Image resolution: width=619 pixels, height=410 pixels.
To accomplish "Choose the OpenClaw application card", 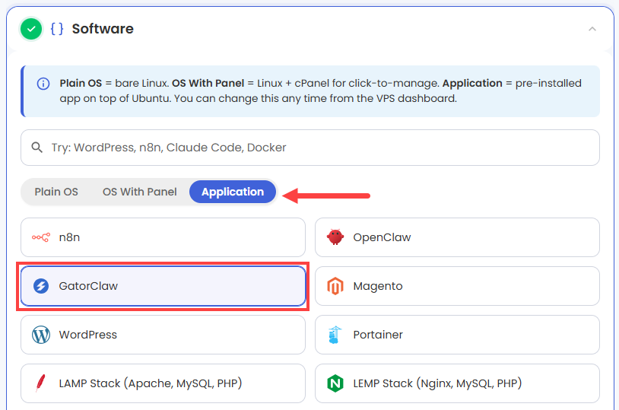I will pos(457,237).
